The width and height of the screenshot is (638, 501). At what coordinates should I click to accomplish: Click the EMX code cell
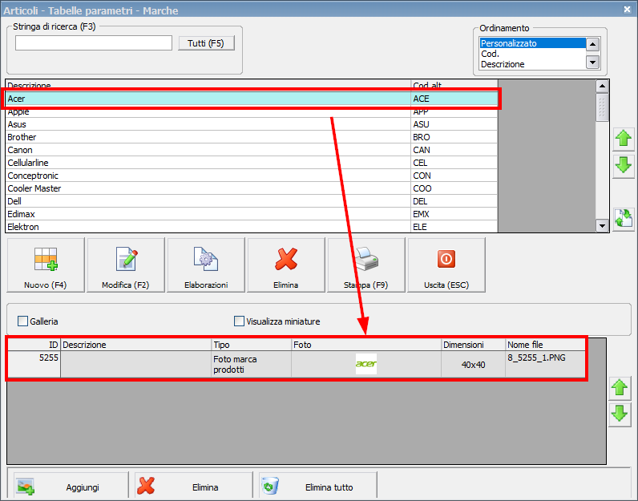pyautogui.click(x=454, y=214)
